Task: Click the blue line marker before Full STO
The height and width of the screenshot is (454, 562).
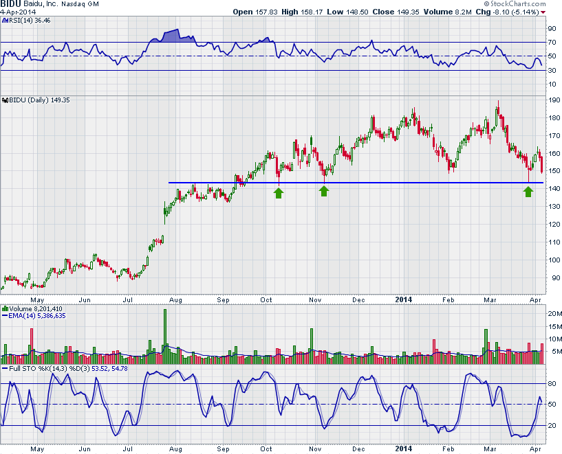Action: tap(5, 369)
